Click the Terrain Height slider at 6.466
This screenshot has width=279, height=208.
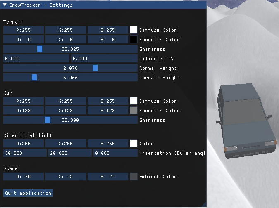70,78
